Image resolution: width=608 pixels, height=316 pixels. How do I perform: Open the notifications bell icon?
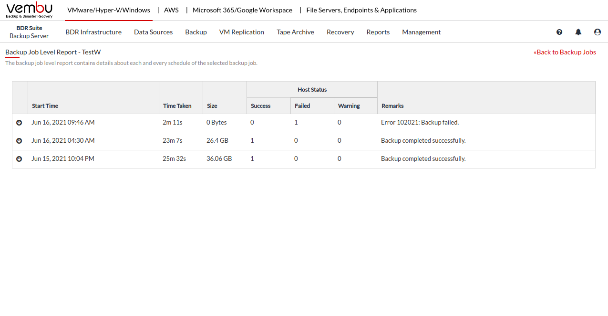(x=578, y=32)
